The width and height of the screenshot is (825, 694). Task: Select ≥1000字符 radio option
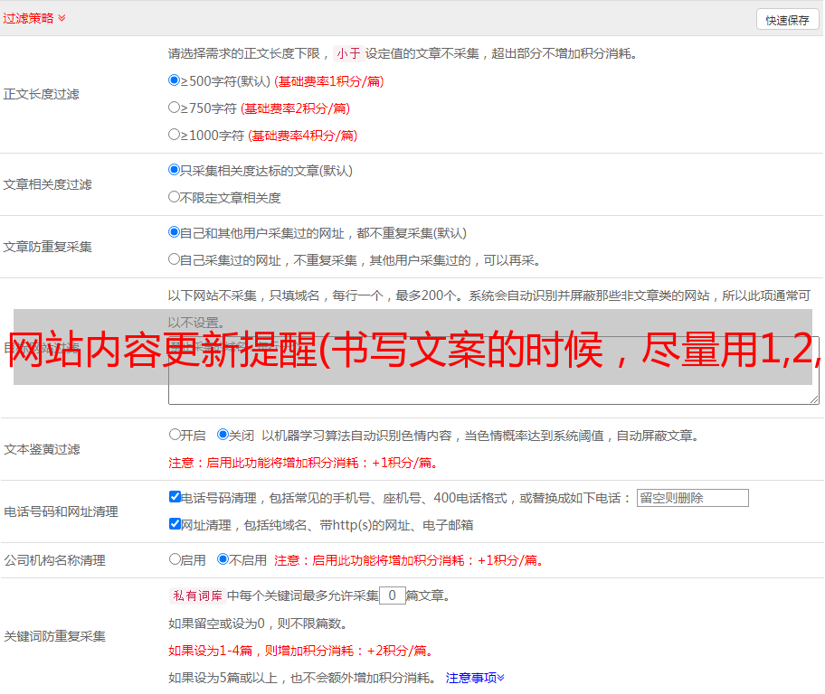(175, 135)
